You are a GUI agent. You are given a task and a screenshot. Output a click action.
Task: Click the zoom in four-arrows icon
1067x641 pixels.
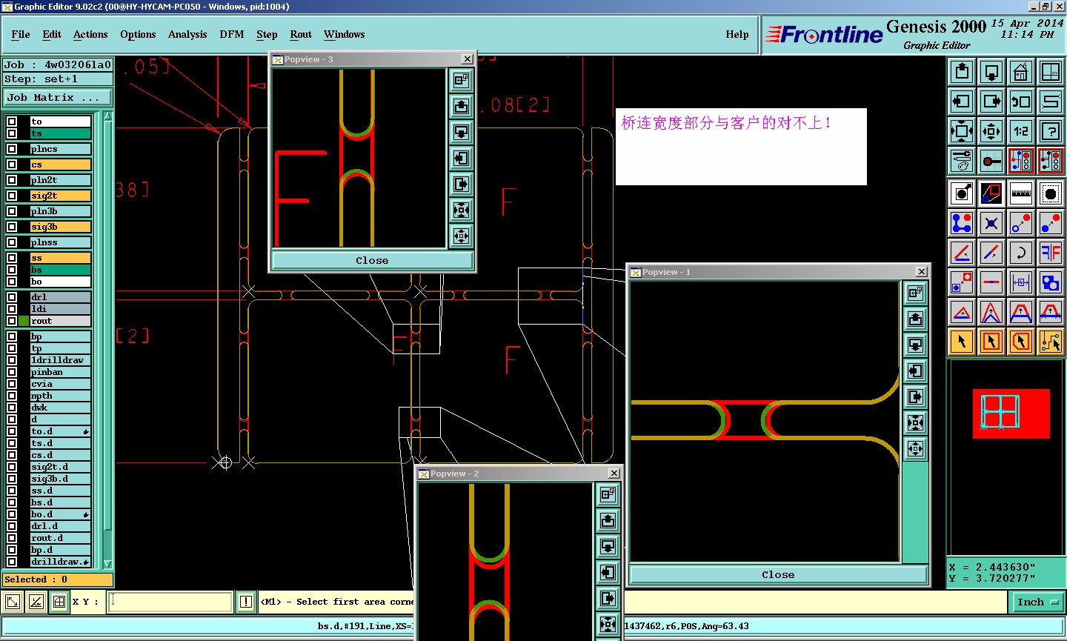coord(962,131)
